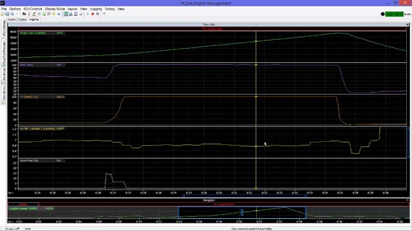This screenshot has width=412, height=231.
Task: Click the save disk toolbar icon
Action: coord(7,14)
